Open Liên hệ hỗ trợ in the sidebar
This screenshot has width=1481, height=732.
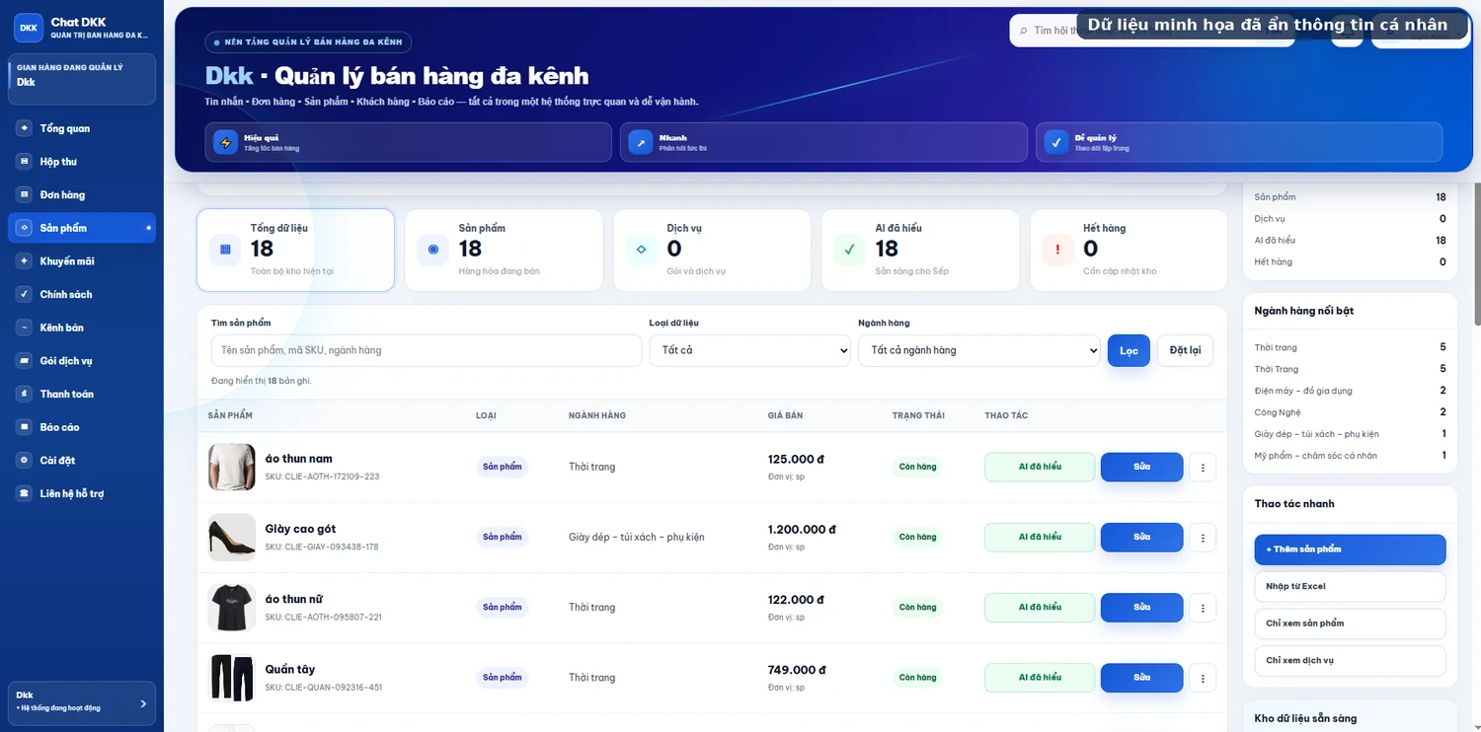coord(82,493)
